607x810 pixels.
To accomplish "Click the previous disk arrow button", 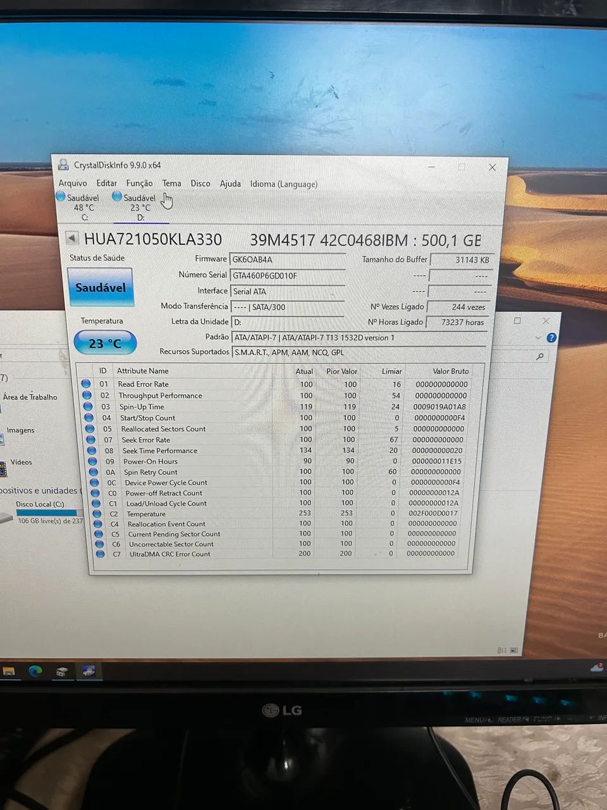I will tap(73, 239).
